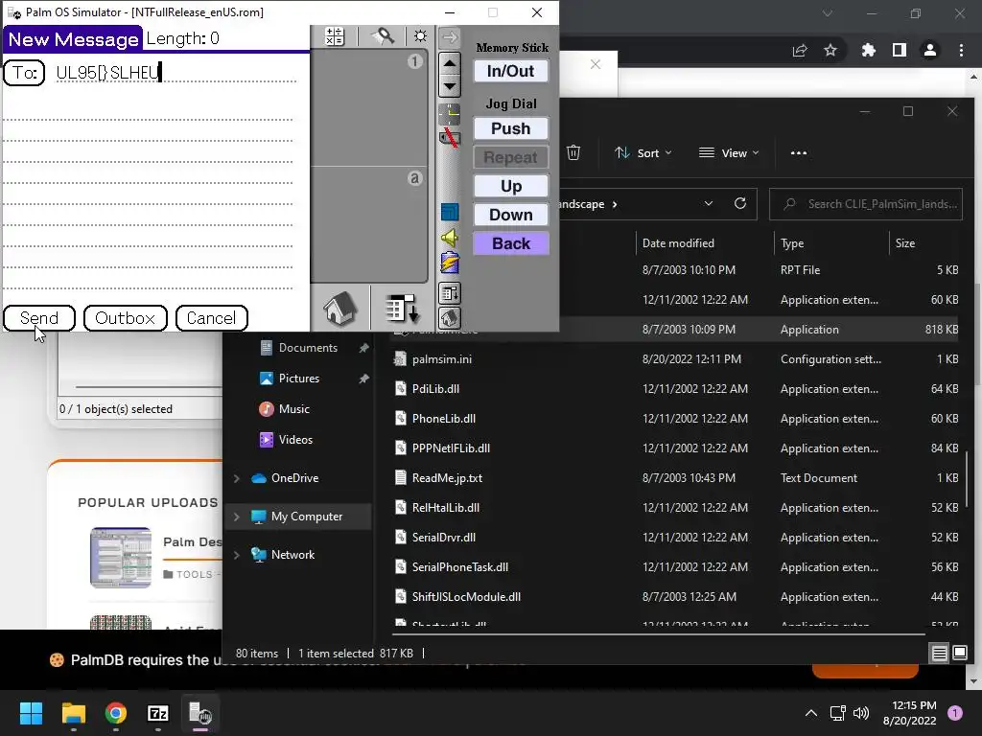Click the Palm scroll down hardware arrow
982x736 pixels.
pos(450,85)
